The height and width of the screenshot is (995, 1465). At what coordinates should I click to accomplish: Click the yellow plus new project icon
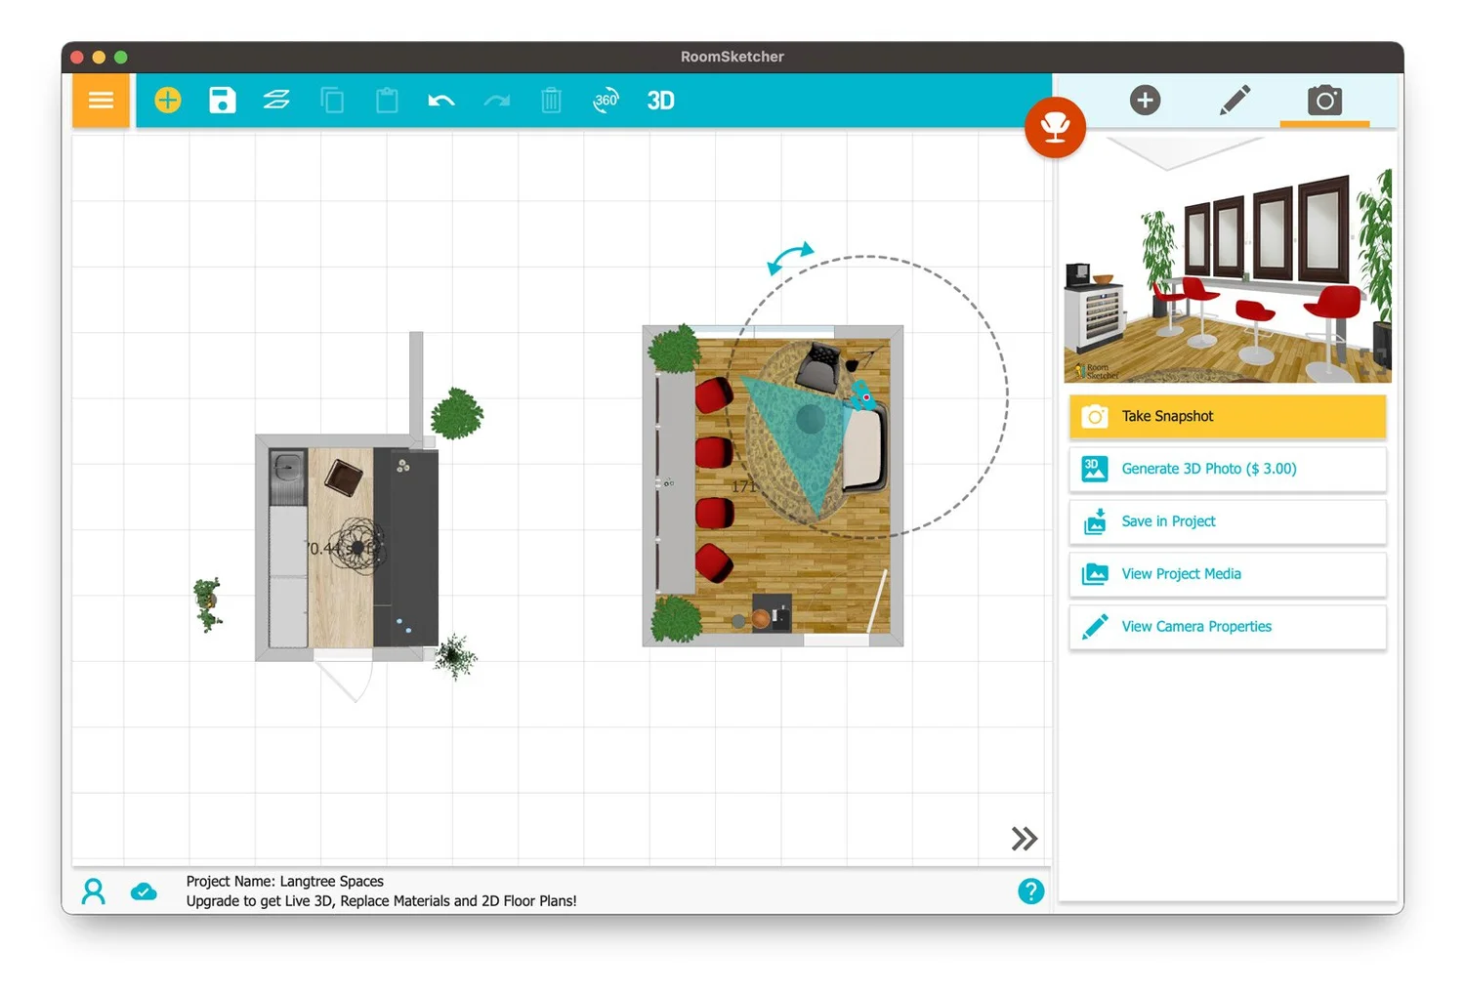168,100
